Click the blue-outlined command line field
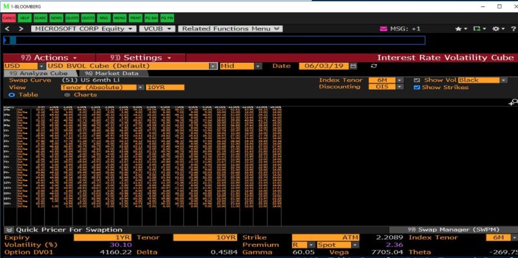The height and width of the screenshot is (258, 518). (214, 40)
